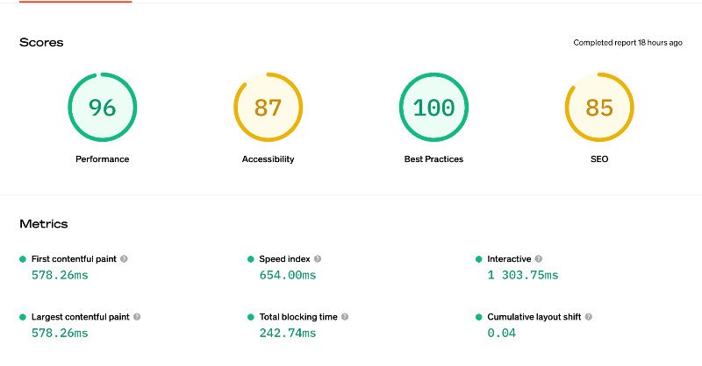Click help icon next to Cumulative layout shift
Image resolution: width=702 pixels, height=366 pixels.
click(x=589, y=317)
